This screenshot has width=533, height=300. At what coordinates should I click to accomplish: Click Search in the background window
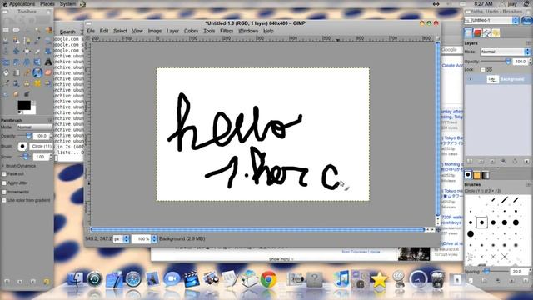(x=67, y=32)
